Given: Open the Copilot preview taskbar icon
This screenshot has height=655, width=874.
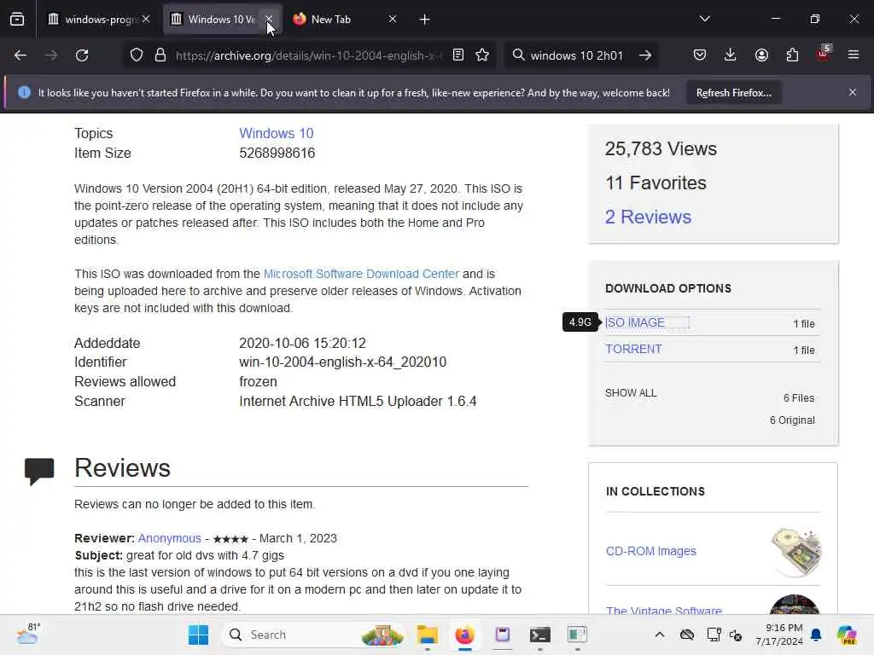Looking at the screenshot, I should tap(847, 635).
